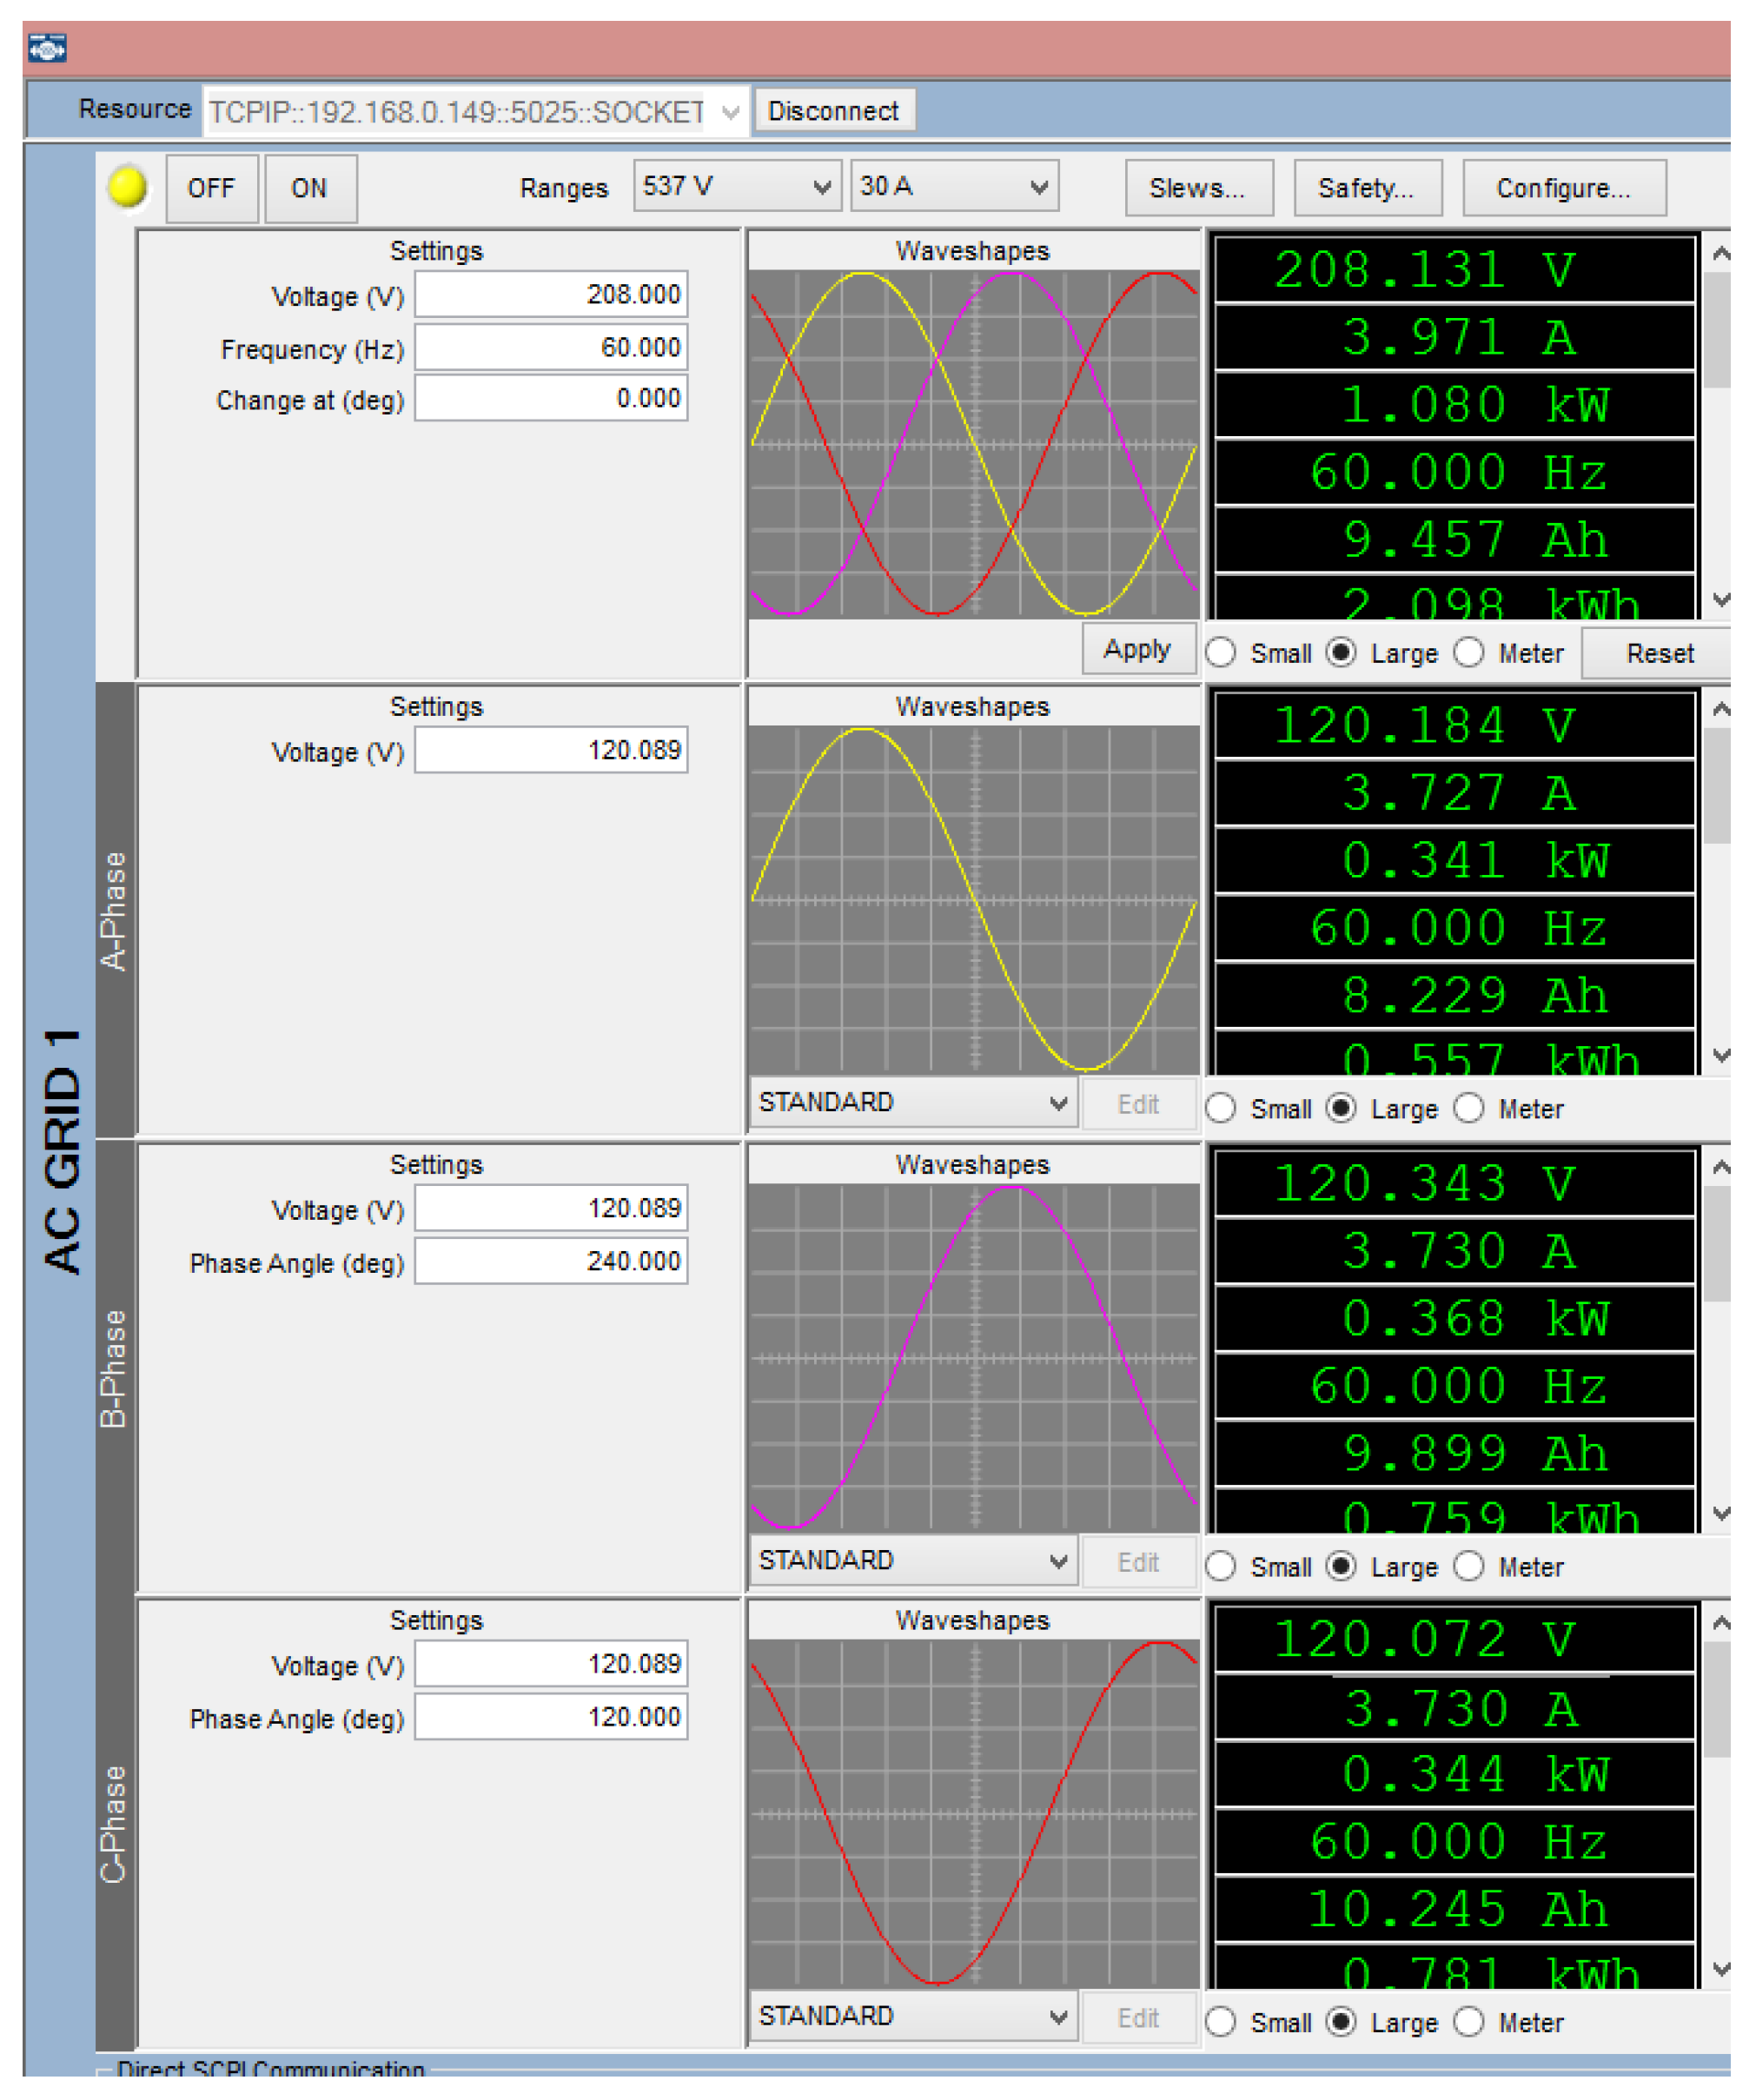This screenshot has height=2100, width=1756.
Task: Click the Disconnect button
Action: pos(833,111)
